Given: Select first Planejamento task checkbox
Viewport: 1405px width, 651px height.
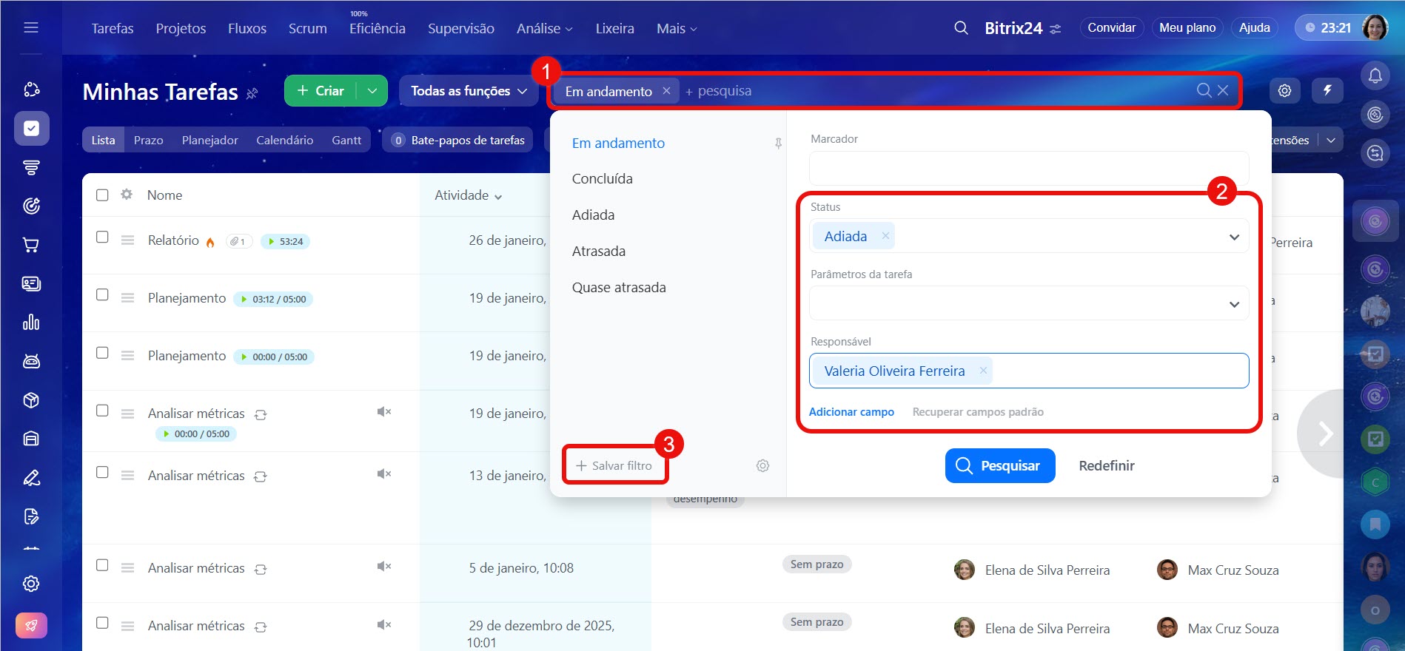Looking at the screenshot, I should [102, 295].
